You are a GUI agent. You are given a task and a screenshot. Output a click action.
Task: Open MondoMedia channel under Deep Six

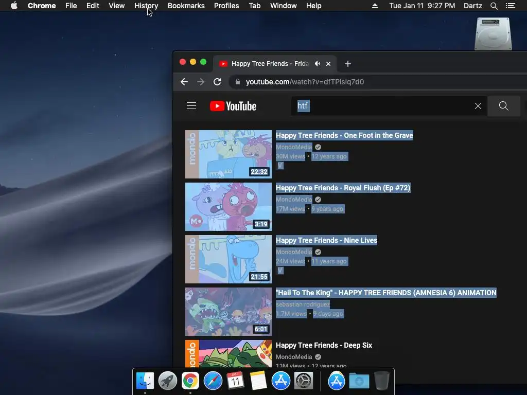[x=294, y=357]
